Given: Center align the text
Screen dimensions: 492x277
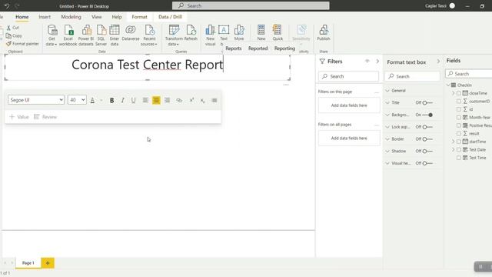Looking at the screenshot, I should pyautogui.click(x=156, y=100).
